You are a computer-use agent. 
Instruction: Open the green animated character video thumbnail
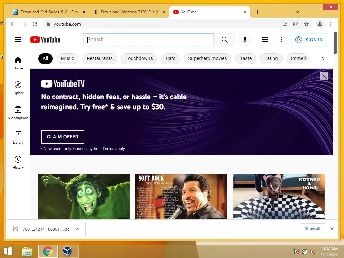click(84, 197)
